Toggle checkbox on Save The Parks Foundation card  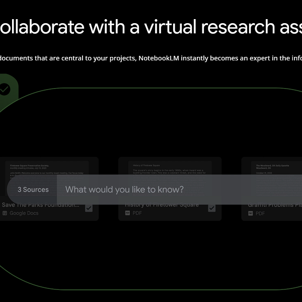point(89,208)
